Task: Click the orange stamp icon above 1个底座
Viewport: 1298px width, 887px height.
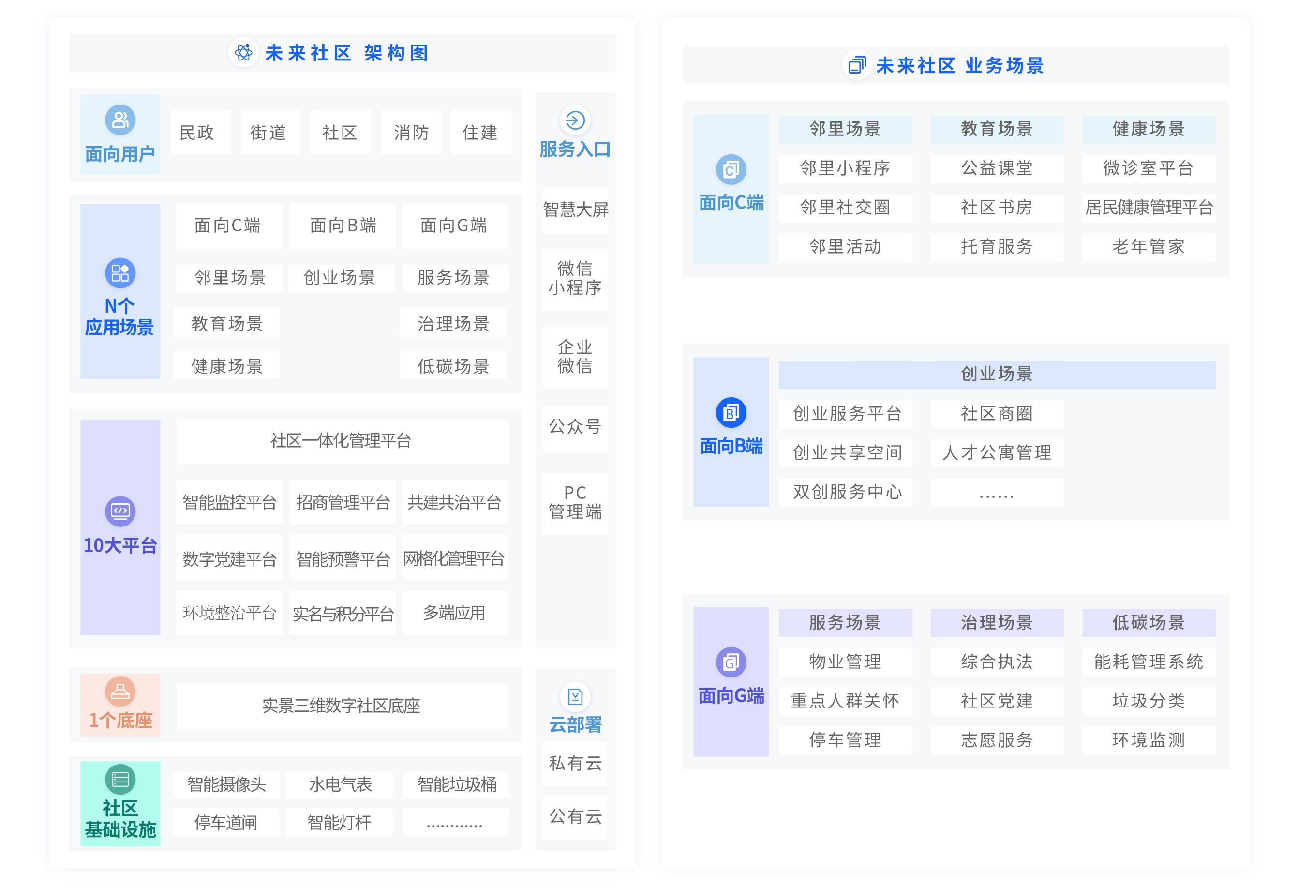Action: pos(120,692)
